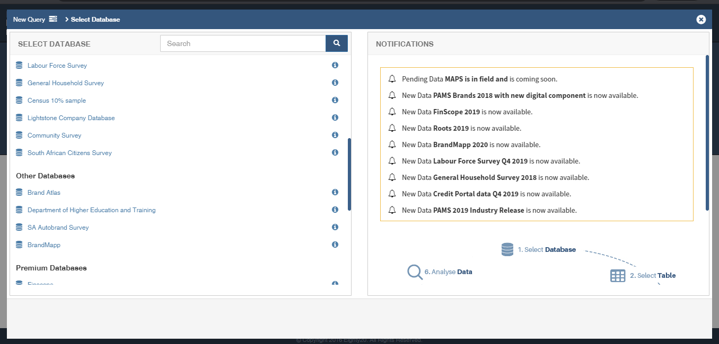Click the bell icon for Labour Force Survey Q4 2019
The width and height of the screenshot is (719, 344).
392,161
